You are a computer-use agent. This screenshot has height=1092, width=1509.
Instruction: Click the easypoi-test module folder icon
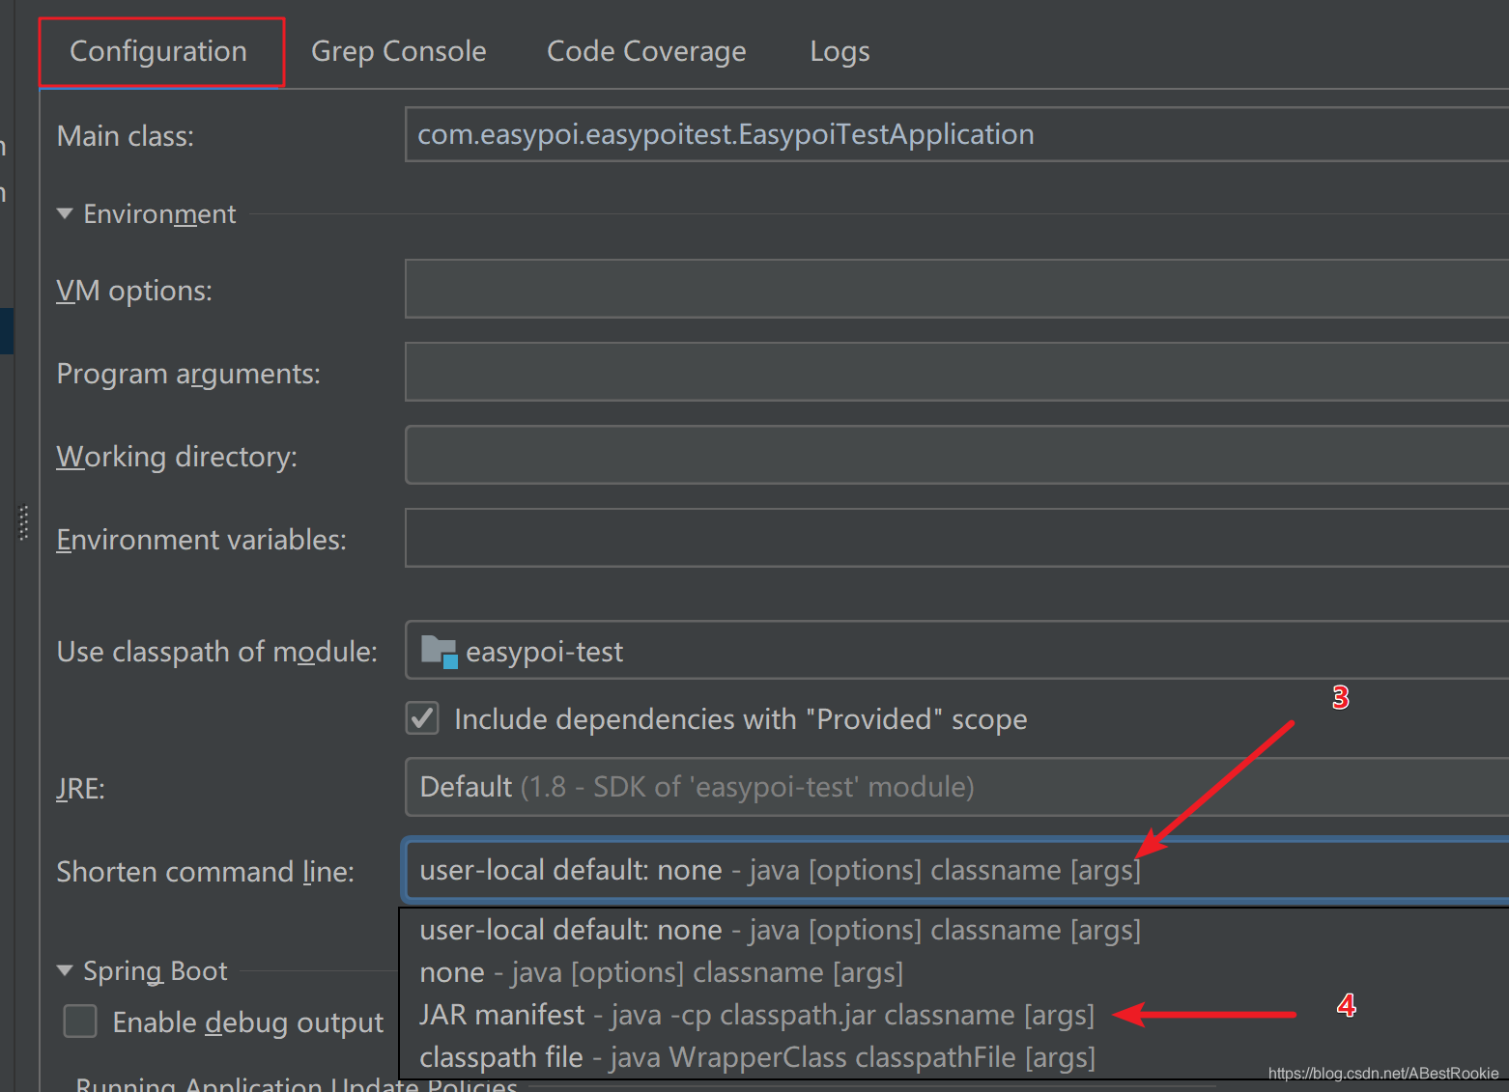440,652
